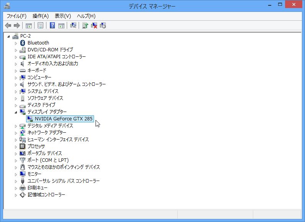
Task: Collapse the ディスプレイ アダプター arrow
Action: (16, 112)
